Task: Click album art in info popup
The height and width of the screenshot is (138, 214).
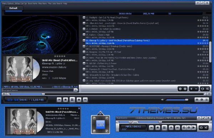Action: [x=23, y=121]
